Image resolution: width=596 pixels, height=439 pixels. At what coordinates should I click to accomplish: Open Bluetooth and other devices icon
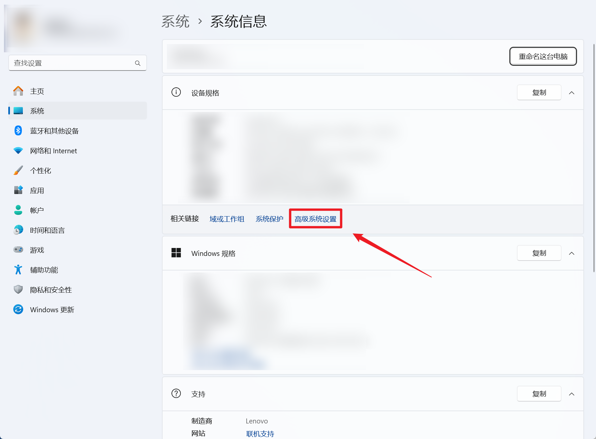[18, 131]
